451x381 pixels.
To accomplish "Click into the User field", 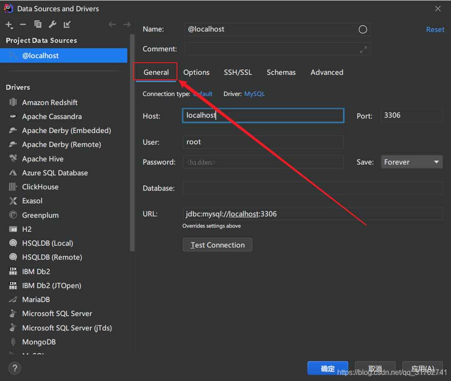I will tap(263, 142).
